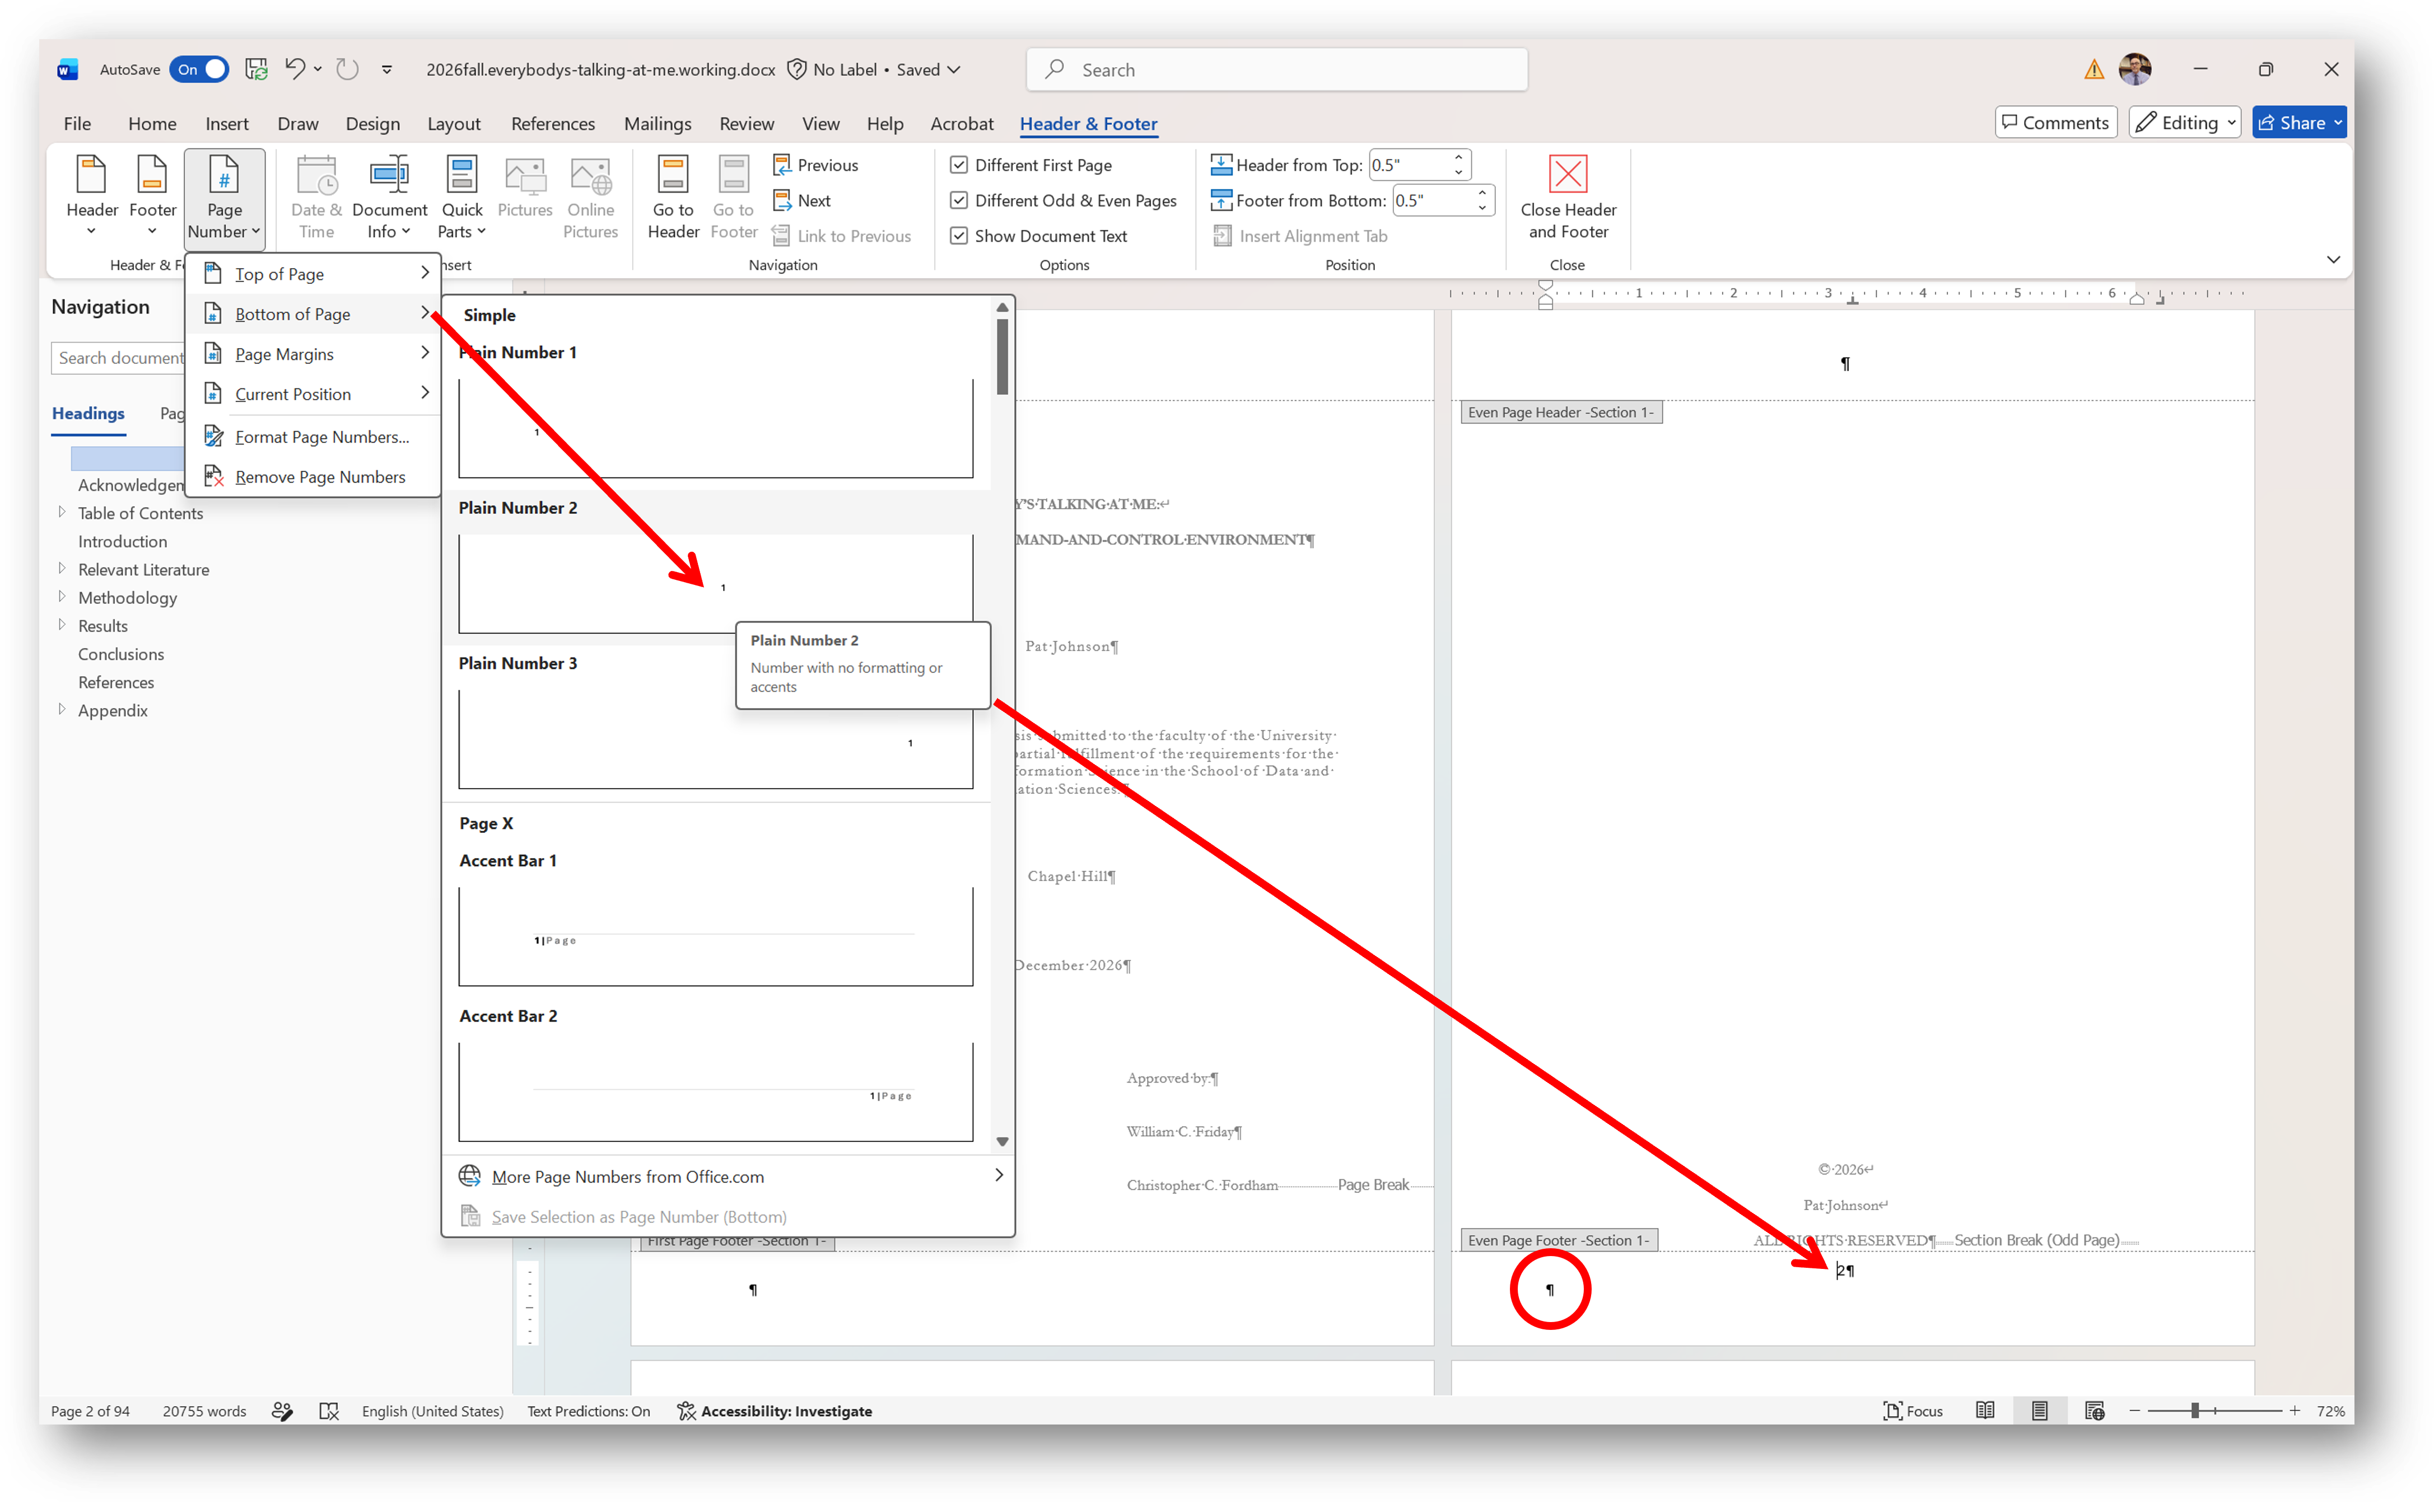Open the Layout ribbon tab

(x=454, y=123)
